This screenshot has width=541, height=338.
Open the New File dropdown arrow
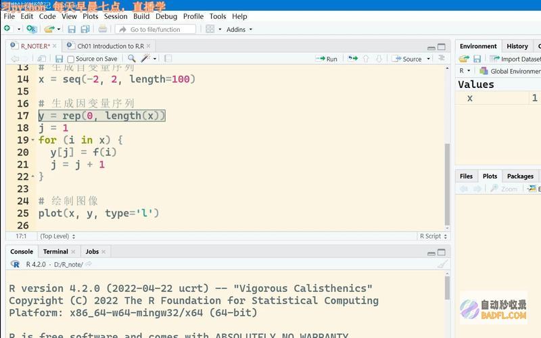[x=19, y=29]
